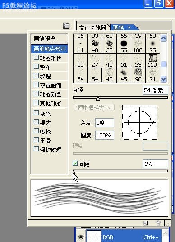Viewport: 175px width, 242px height.
Task: Create new brush preset icon at panel bottom
Action: (146, 223)
